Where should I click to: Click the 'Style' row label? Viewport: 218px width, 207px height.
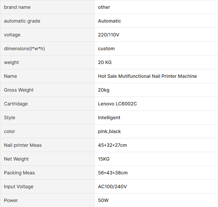10,117
